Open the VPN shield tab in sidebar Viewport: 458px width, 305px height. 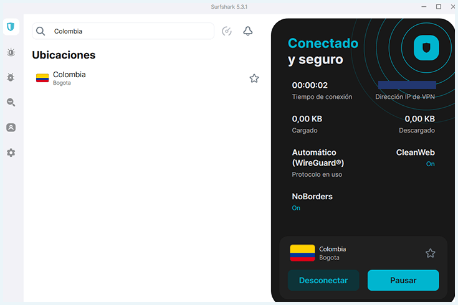point(11,27)
